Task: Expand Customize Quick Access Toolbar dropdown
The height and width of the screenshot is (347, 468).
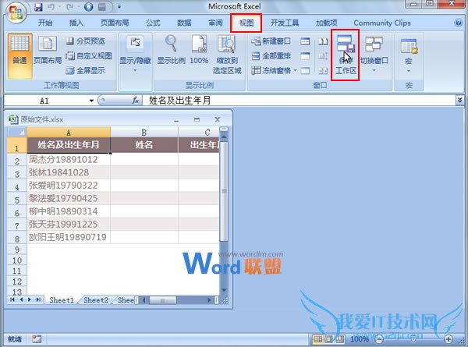Action: pyautogui.click(x=119, y=6)
